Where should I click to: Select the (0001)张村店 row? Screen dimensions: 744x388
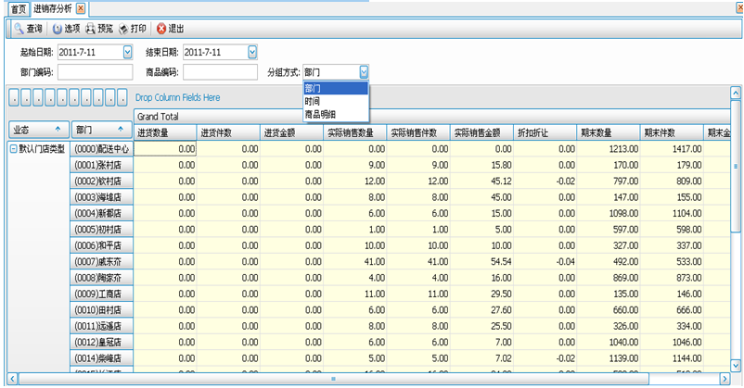[101, 166]
